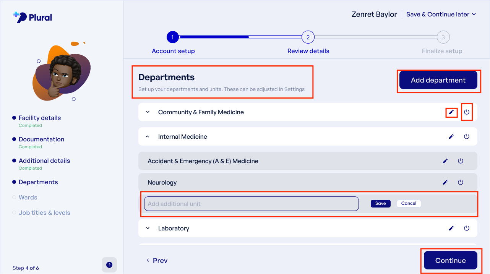Expand Community & Family Medicine department
The height and width of the screenshot is (274, 490).
pyautogui.click(x=148, y=112)
